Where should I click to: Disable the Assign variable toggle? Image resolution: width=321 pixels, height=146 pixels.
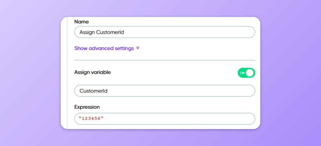246,73
